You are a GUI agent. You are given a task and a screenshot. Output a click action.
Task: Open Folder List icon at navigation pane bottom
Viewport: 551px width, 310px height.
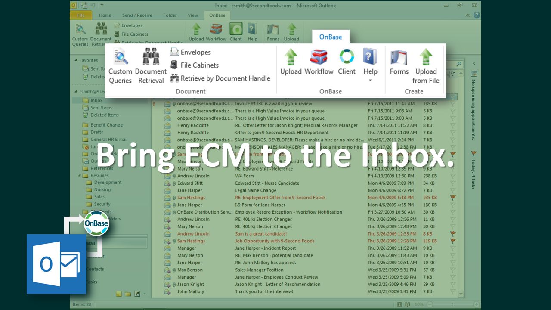tap(128, 294)
